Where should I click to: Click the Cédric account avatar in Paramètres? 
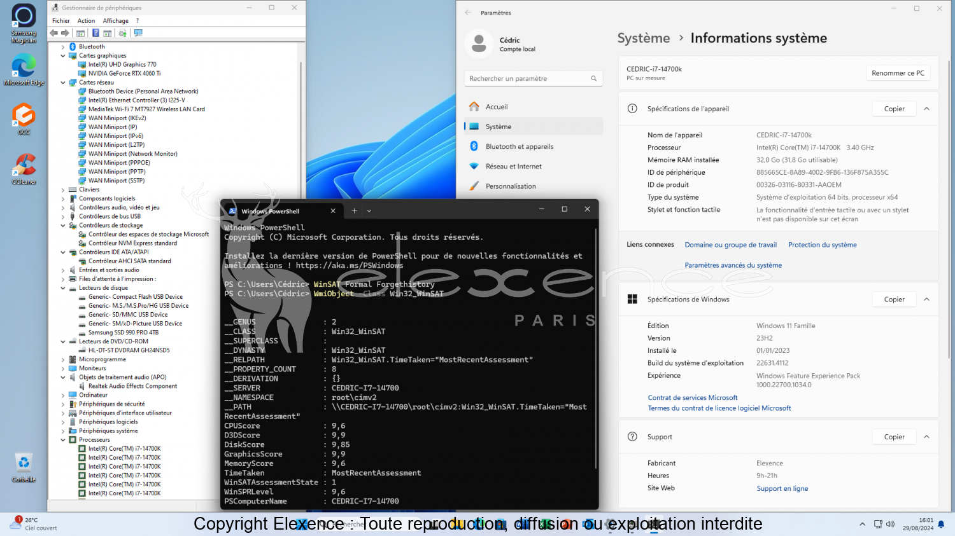479,44
